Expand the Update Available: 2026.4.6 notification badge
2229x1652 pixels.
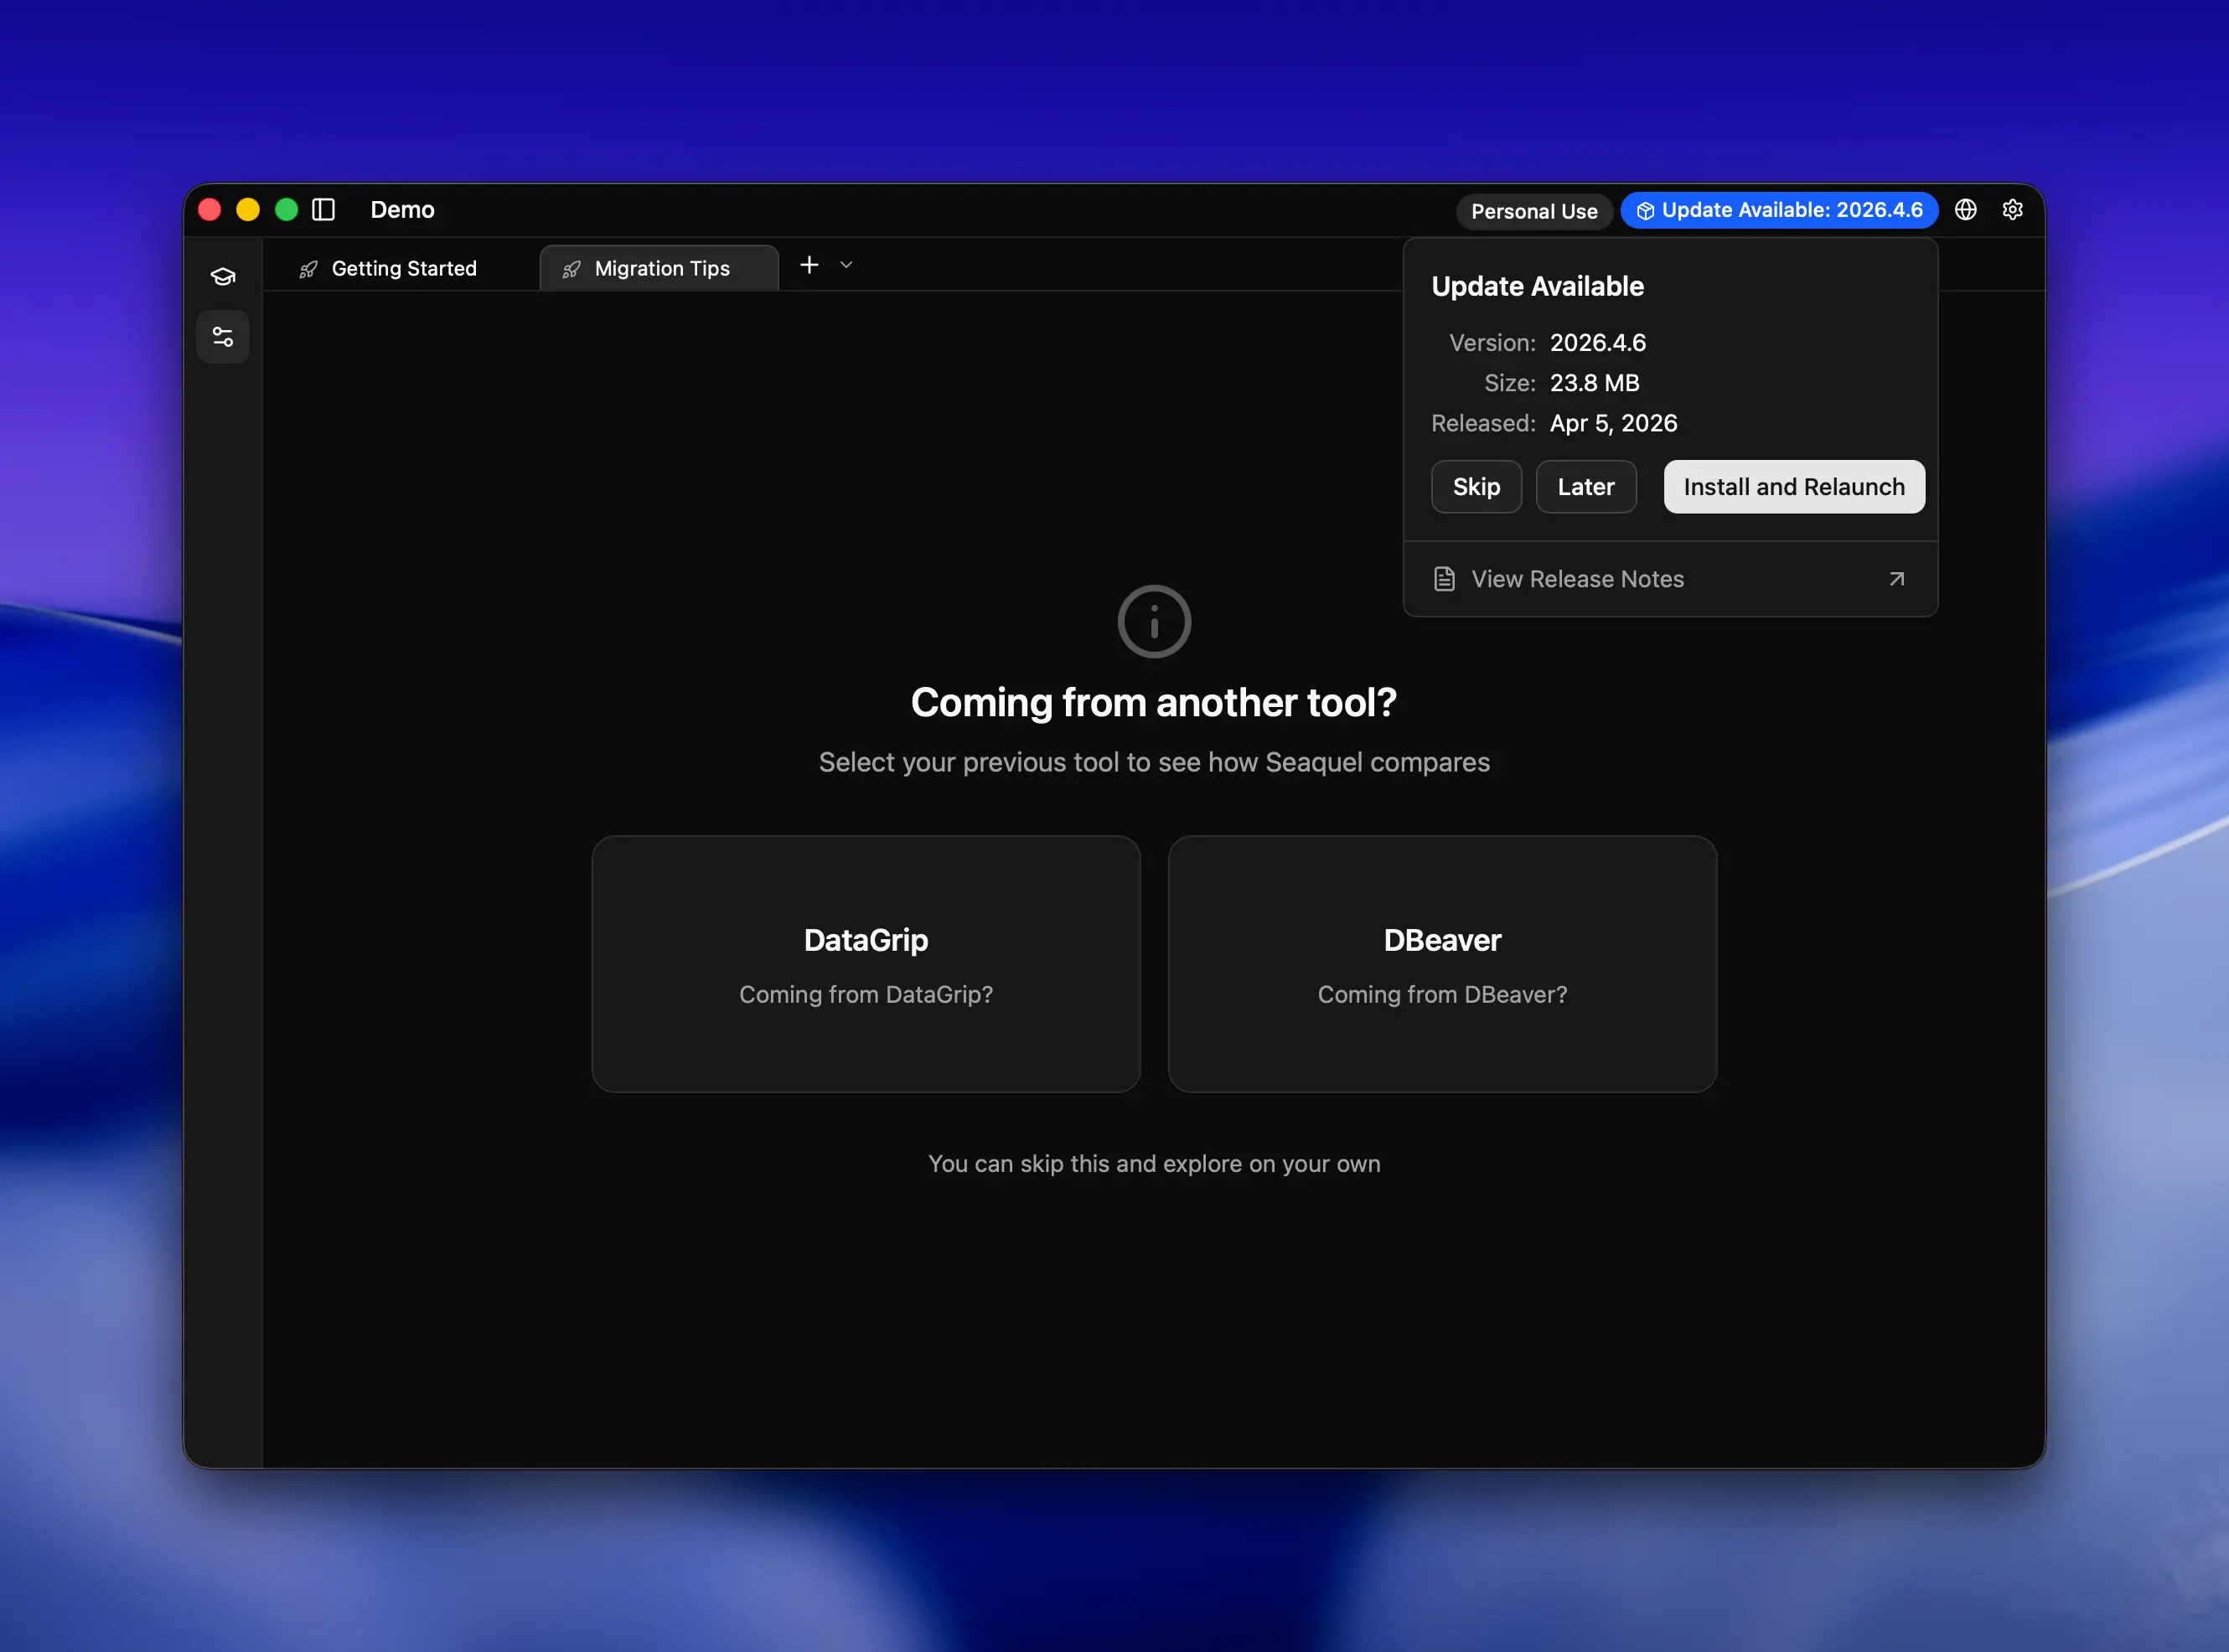pos(1780,210)
